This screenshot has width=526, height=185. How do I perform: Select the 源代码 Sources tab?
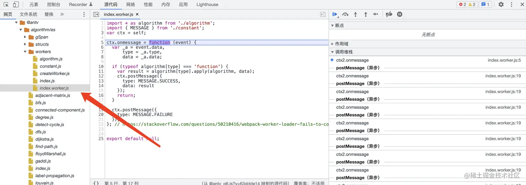click(x=111, y=5)
